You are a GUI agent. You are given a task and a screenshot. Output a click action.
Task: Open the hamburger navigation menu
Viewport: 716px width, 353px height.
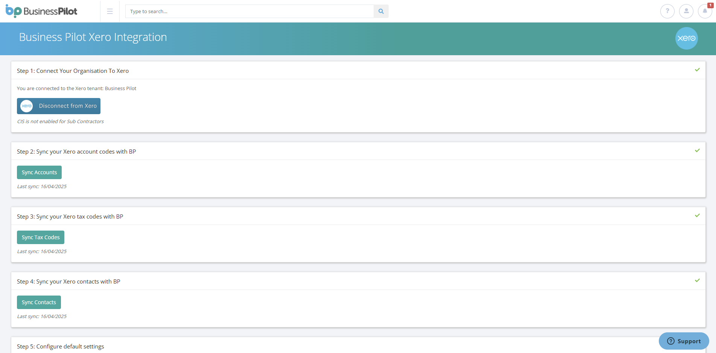109,11
